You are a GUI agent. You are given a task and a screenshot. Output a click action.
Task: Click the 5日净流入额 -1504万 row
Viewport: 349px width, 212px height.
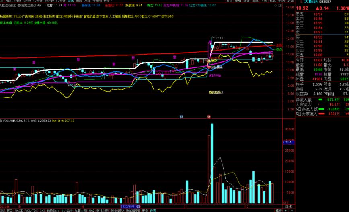pyautogui.click(x=322, y=109)
